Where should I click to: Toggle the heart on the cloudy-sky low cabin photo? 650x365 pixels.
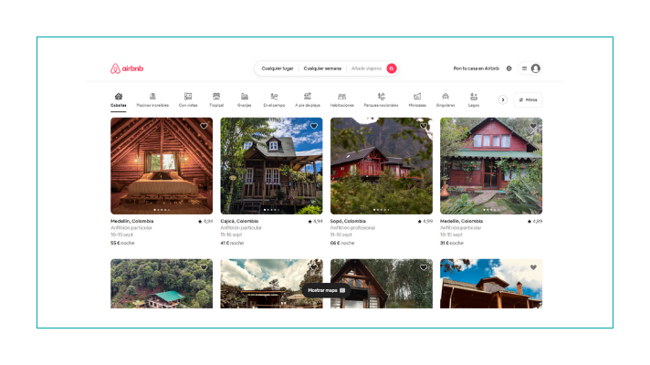314,267
